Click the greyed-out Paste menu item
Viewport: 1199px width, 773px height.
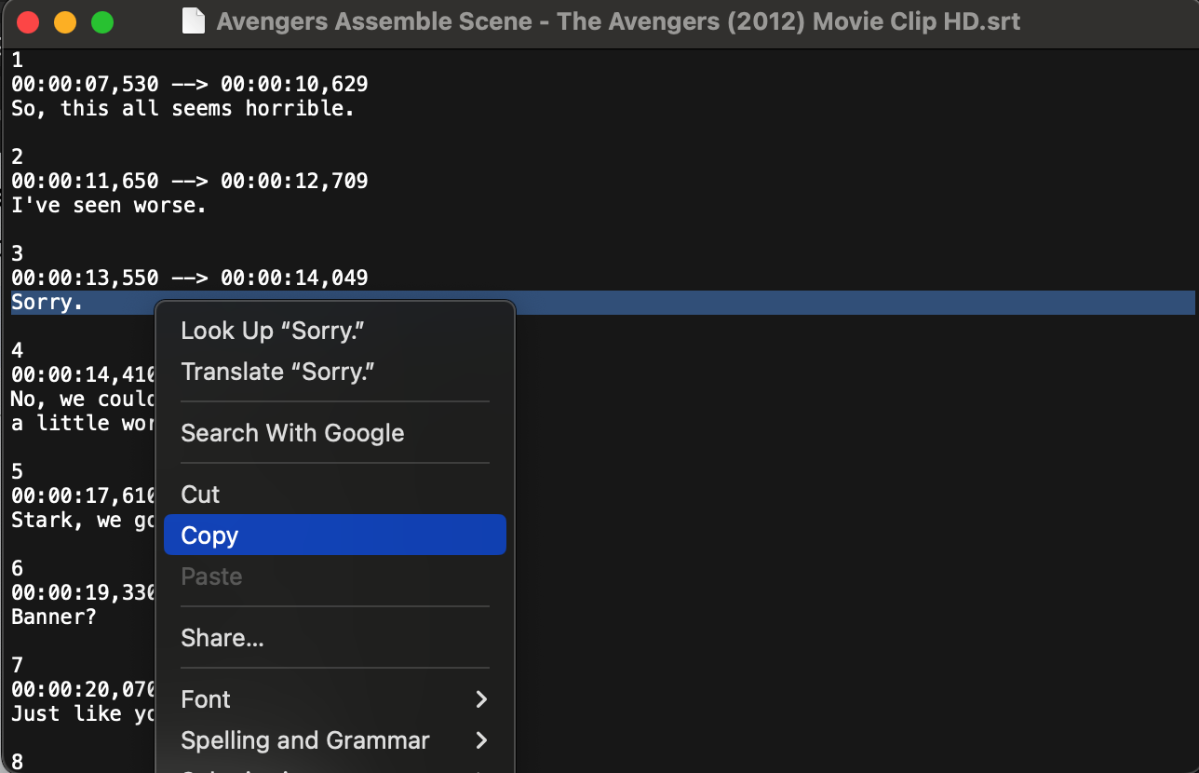[211, 576]
